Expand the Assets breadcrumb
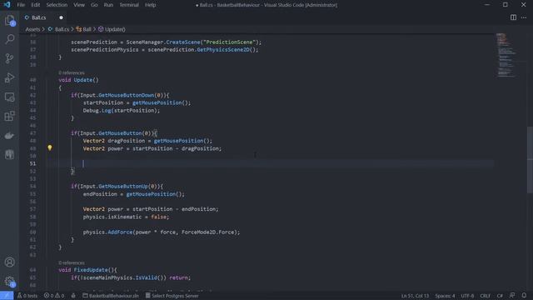The image size is (533, 300). (x=32, y=29)
